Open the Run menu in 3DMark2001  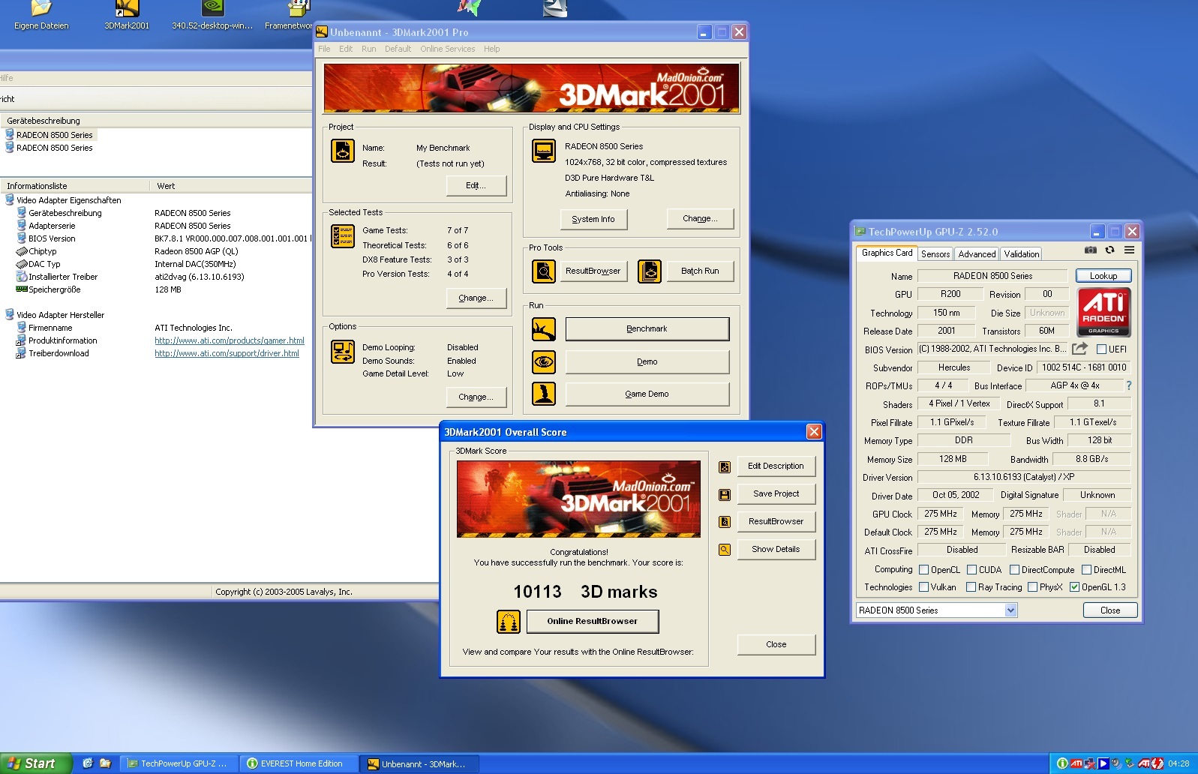coord(368,49)
